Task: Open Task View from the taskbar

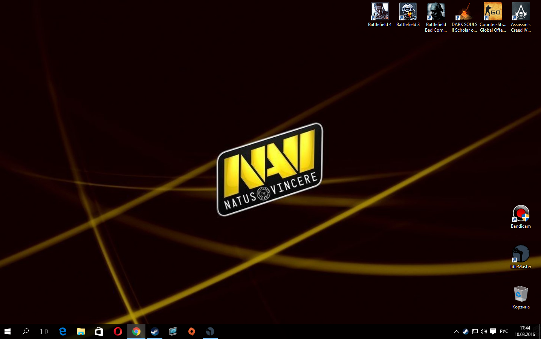Action: (x=44, y=331)
